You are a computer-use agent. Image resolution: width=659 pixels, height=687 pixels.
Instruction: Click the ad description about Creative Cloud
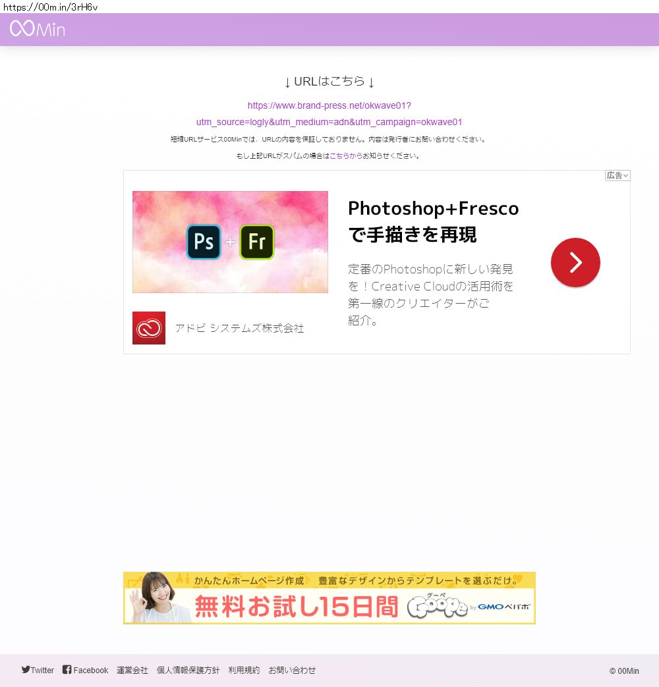430,294
